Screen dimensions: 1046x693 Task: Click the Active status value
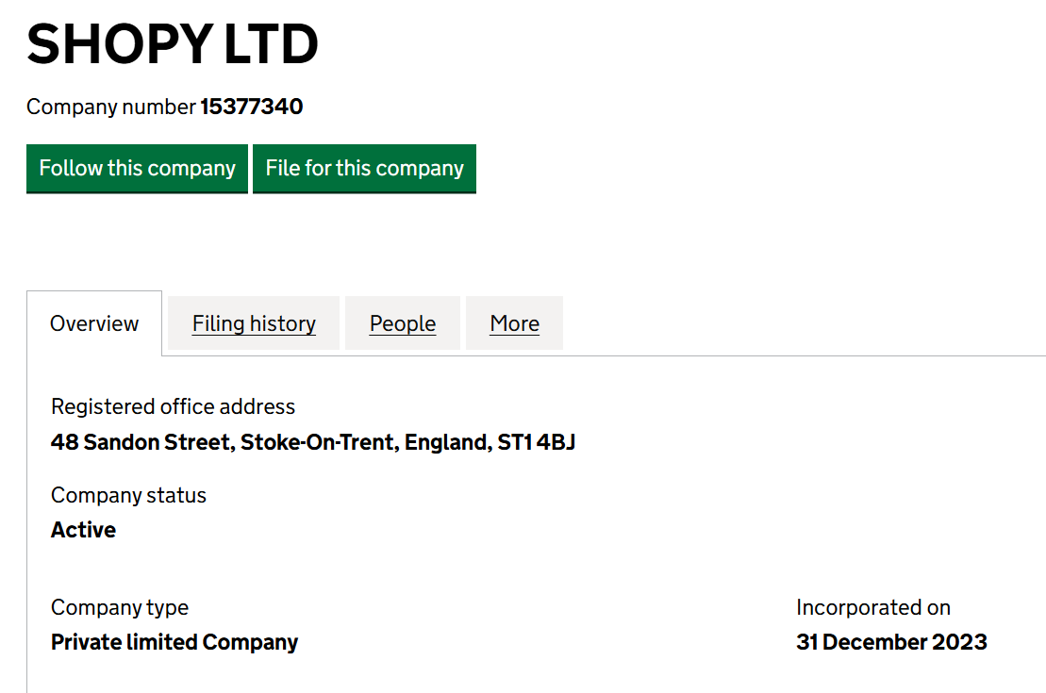click(x=83, y=530)
